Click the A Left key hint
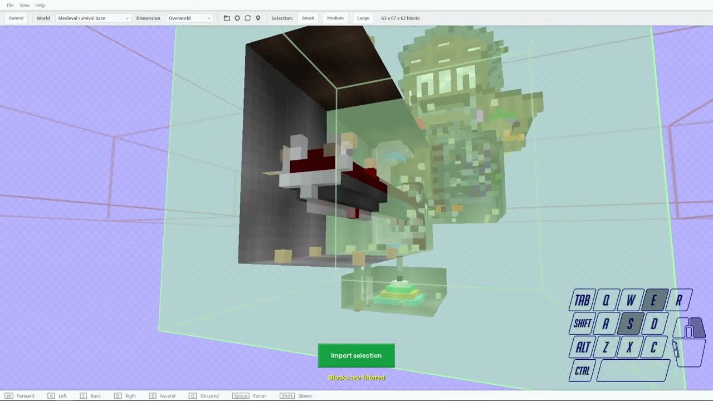This screenshot has height=401, width=713. click(x=57, y=395)
